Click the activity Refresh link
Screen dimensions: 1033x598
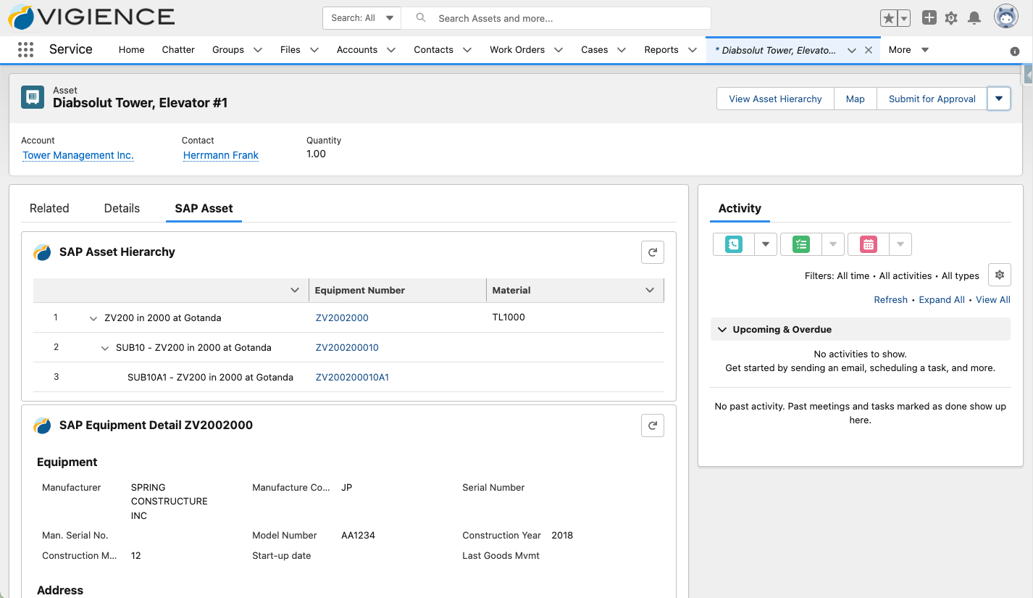pos(891,300)
